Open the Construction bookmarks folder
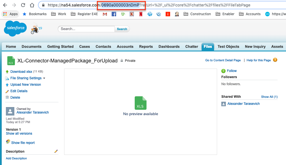This screenshot has height=165, width=286. tap(197, 14)
